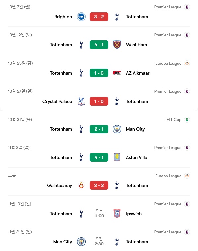
Task: Open the Tottenham 2-1 Man City score
Action: [x=99, y=129]
